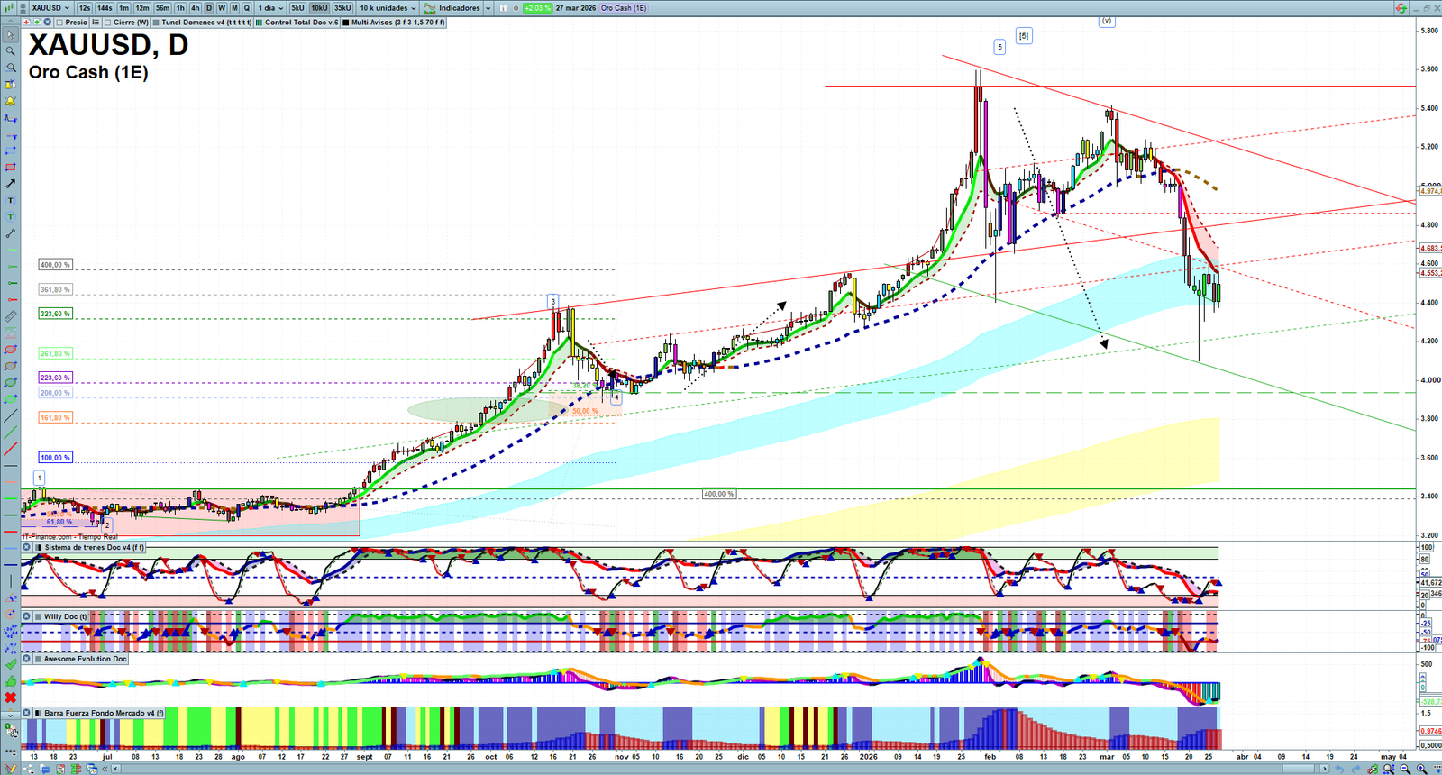1442x775 pixels.
Task: Click the Oro Cash (1E) label
Action: (624, 8)
